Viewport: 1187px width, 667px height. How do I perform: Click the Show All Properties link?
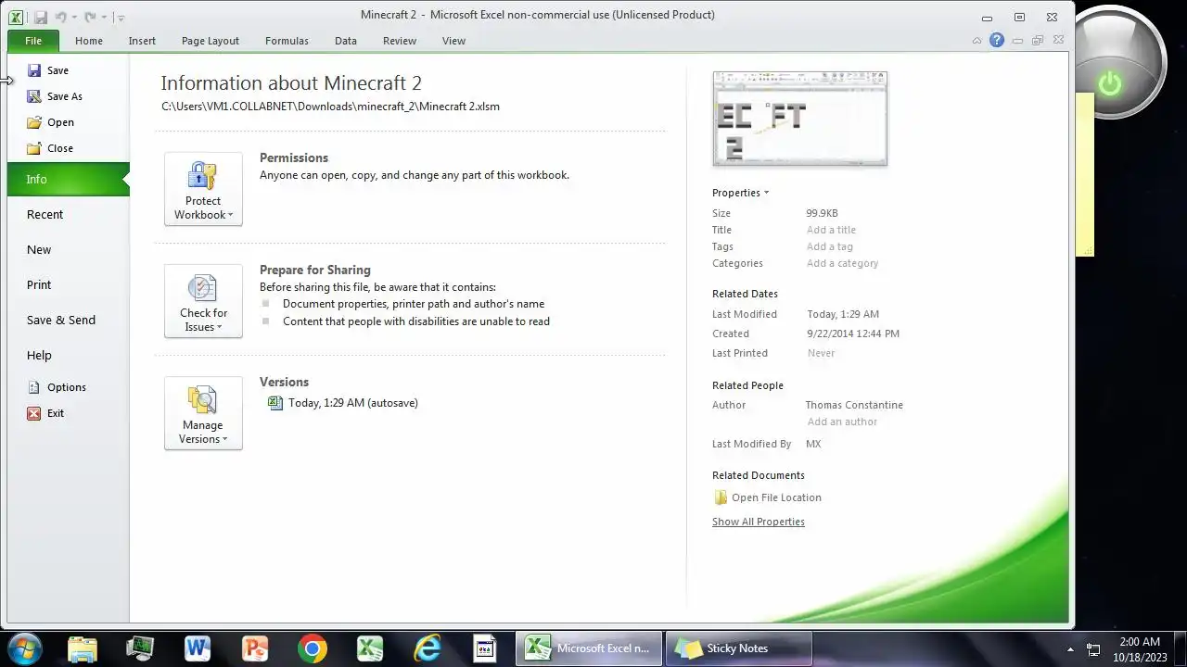(758, 522)
